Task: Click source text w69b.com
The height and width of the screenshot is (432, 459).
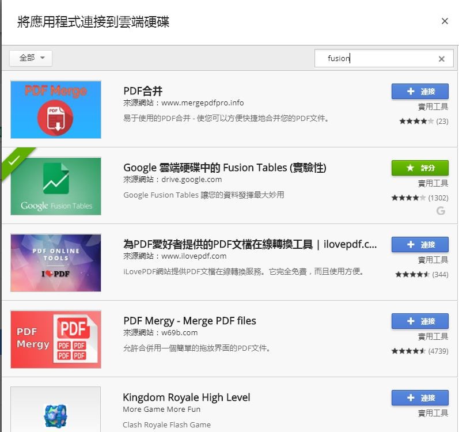Action: click(x=180, y=333)
